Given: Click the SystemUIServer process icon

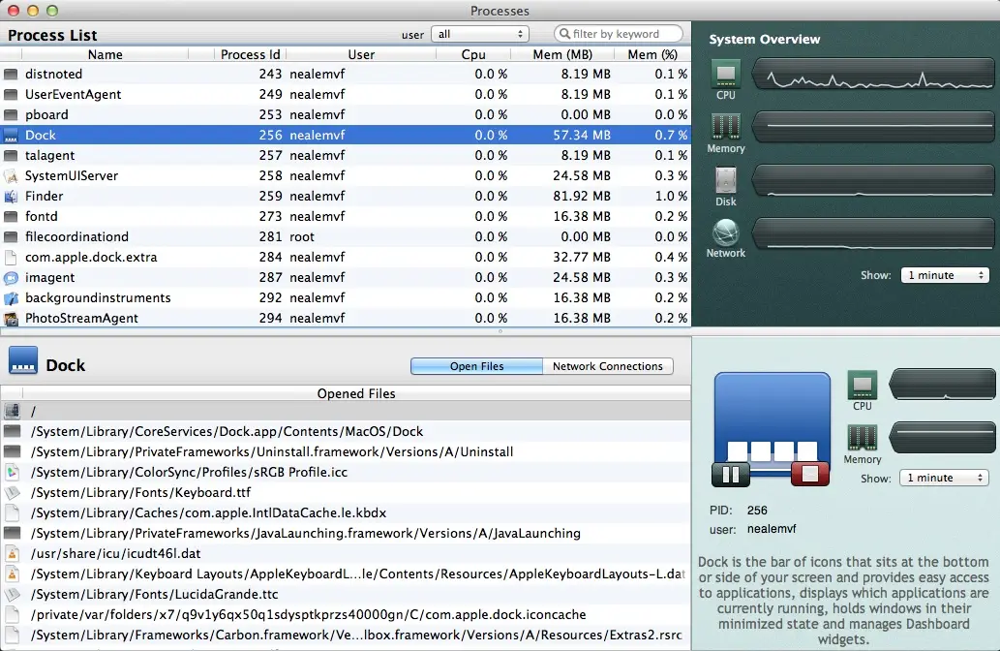Looking at the screenshot, I should pyautogui.click(x=11, y=176).
